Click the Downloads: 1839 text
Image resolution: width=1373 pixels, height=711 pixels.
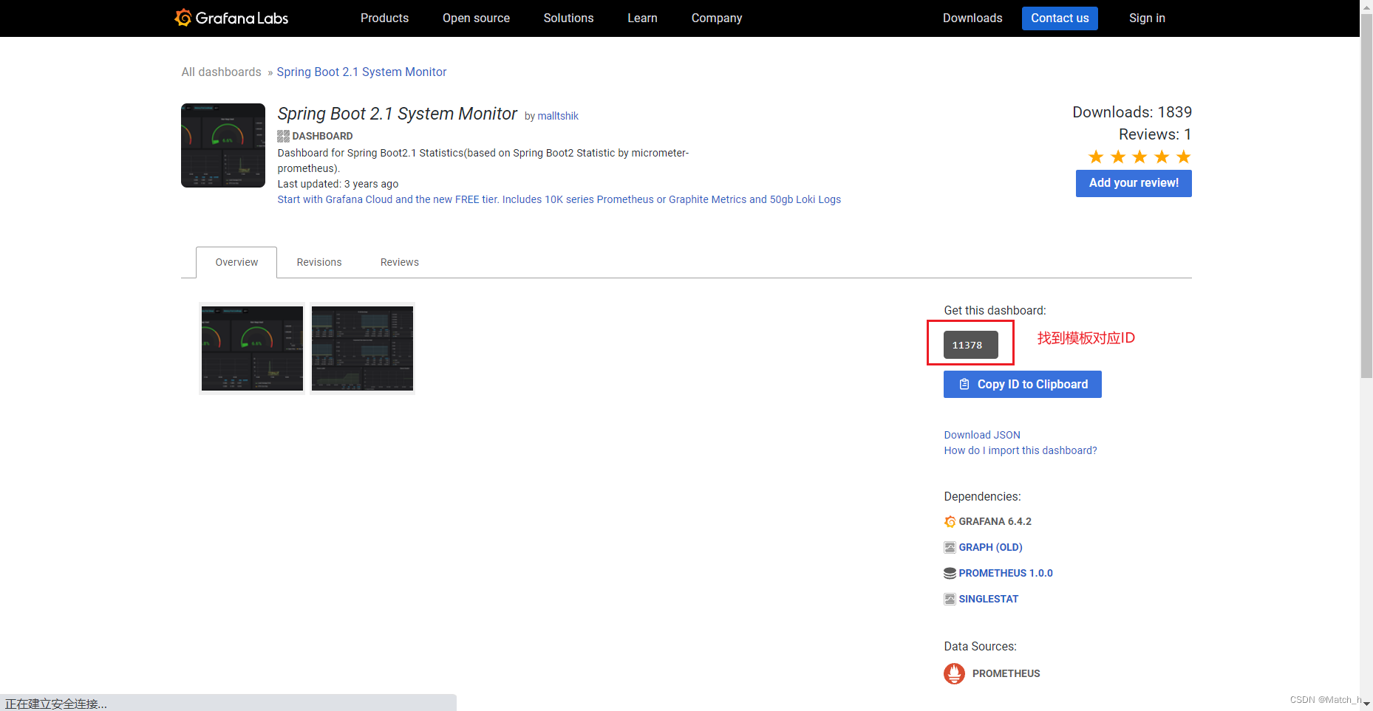[1132, 112]
